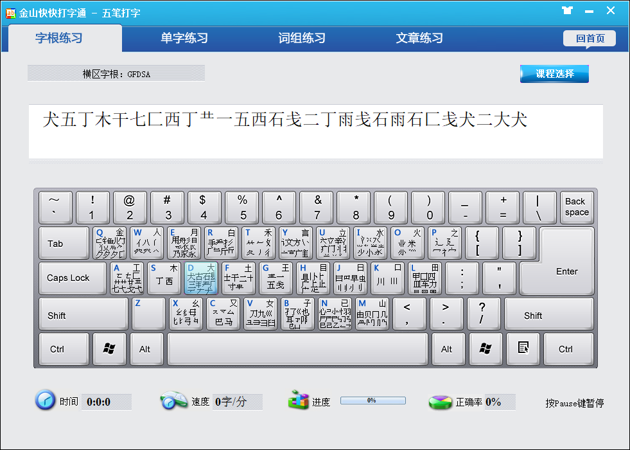
Task: Click the B 子 key
Action: click(297, 313)
